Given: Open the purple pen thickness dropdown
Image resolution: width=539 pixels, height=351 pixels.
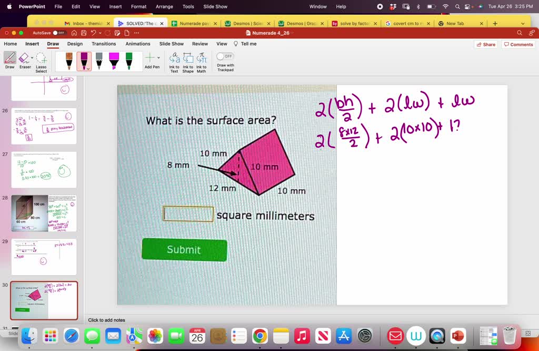Looking at the screenshot, I should pos(87,70).
